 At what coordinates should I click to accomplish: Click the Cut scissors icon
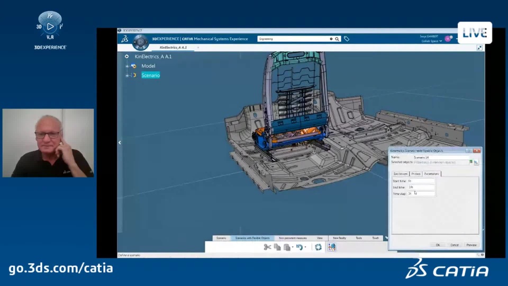(267, 247)
